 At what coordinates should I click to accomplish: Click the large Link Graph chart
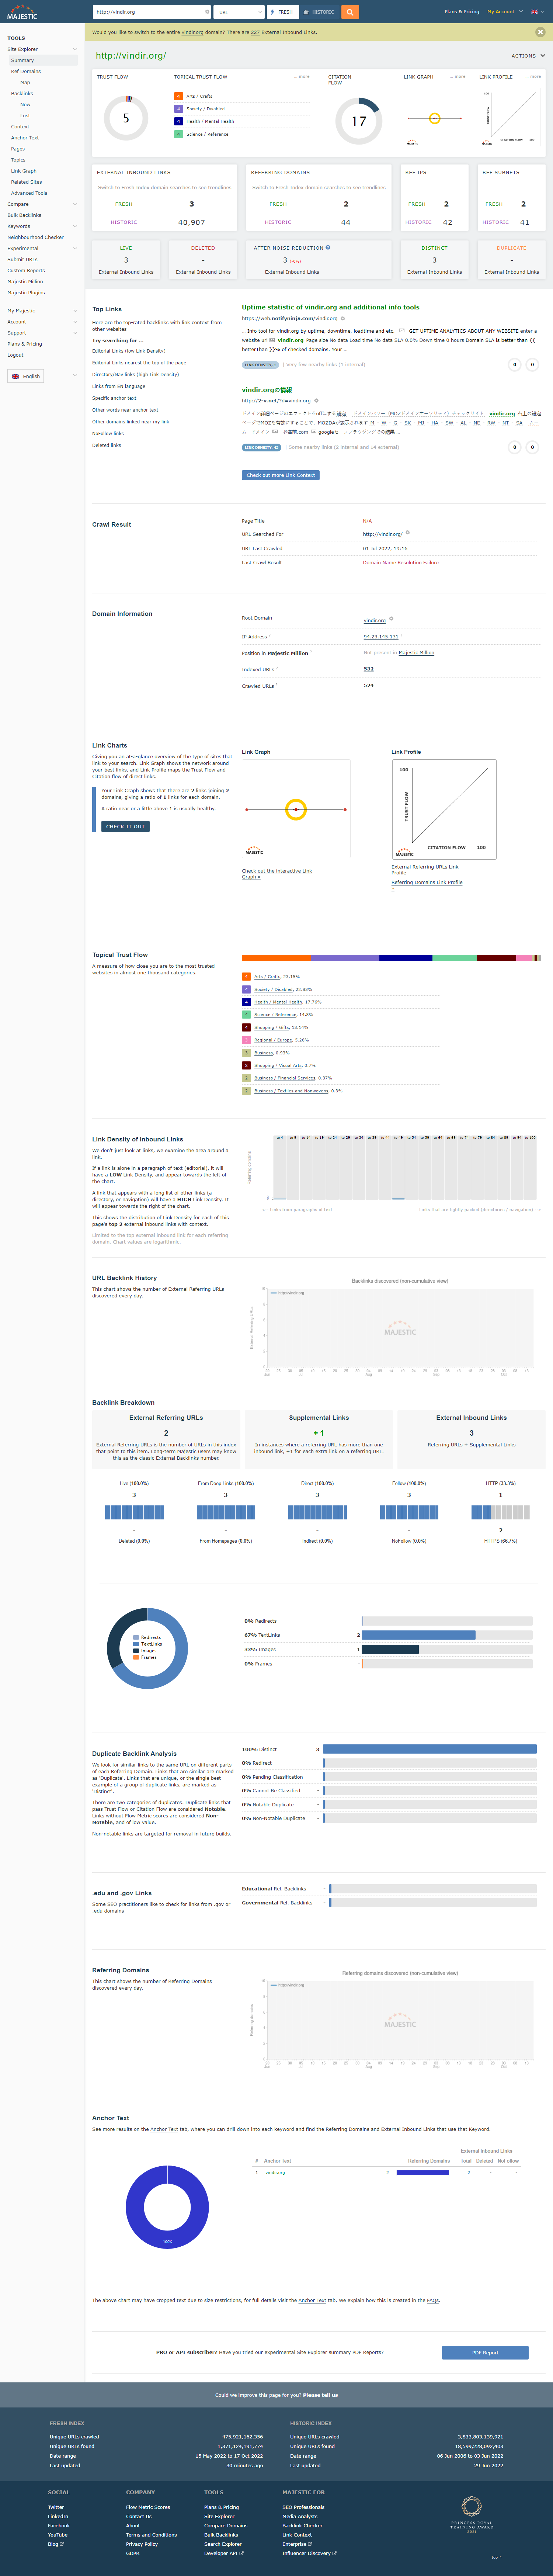tap(296, 809)
